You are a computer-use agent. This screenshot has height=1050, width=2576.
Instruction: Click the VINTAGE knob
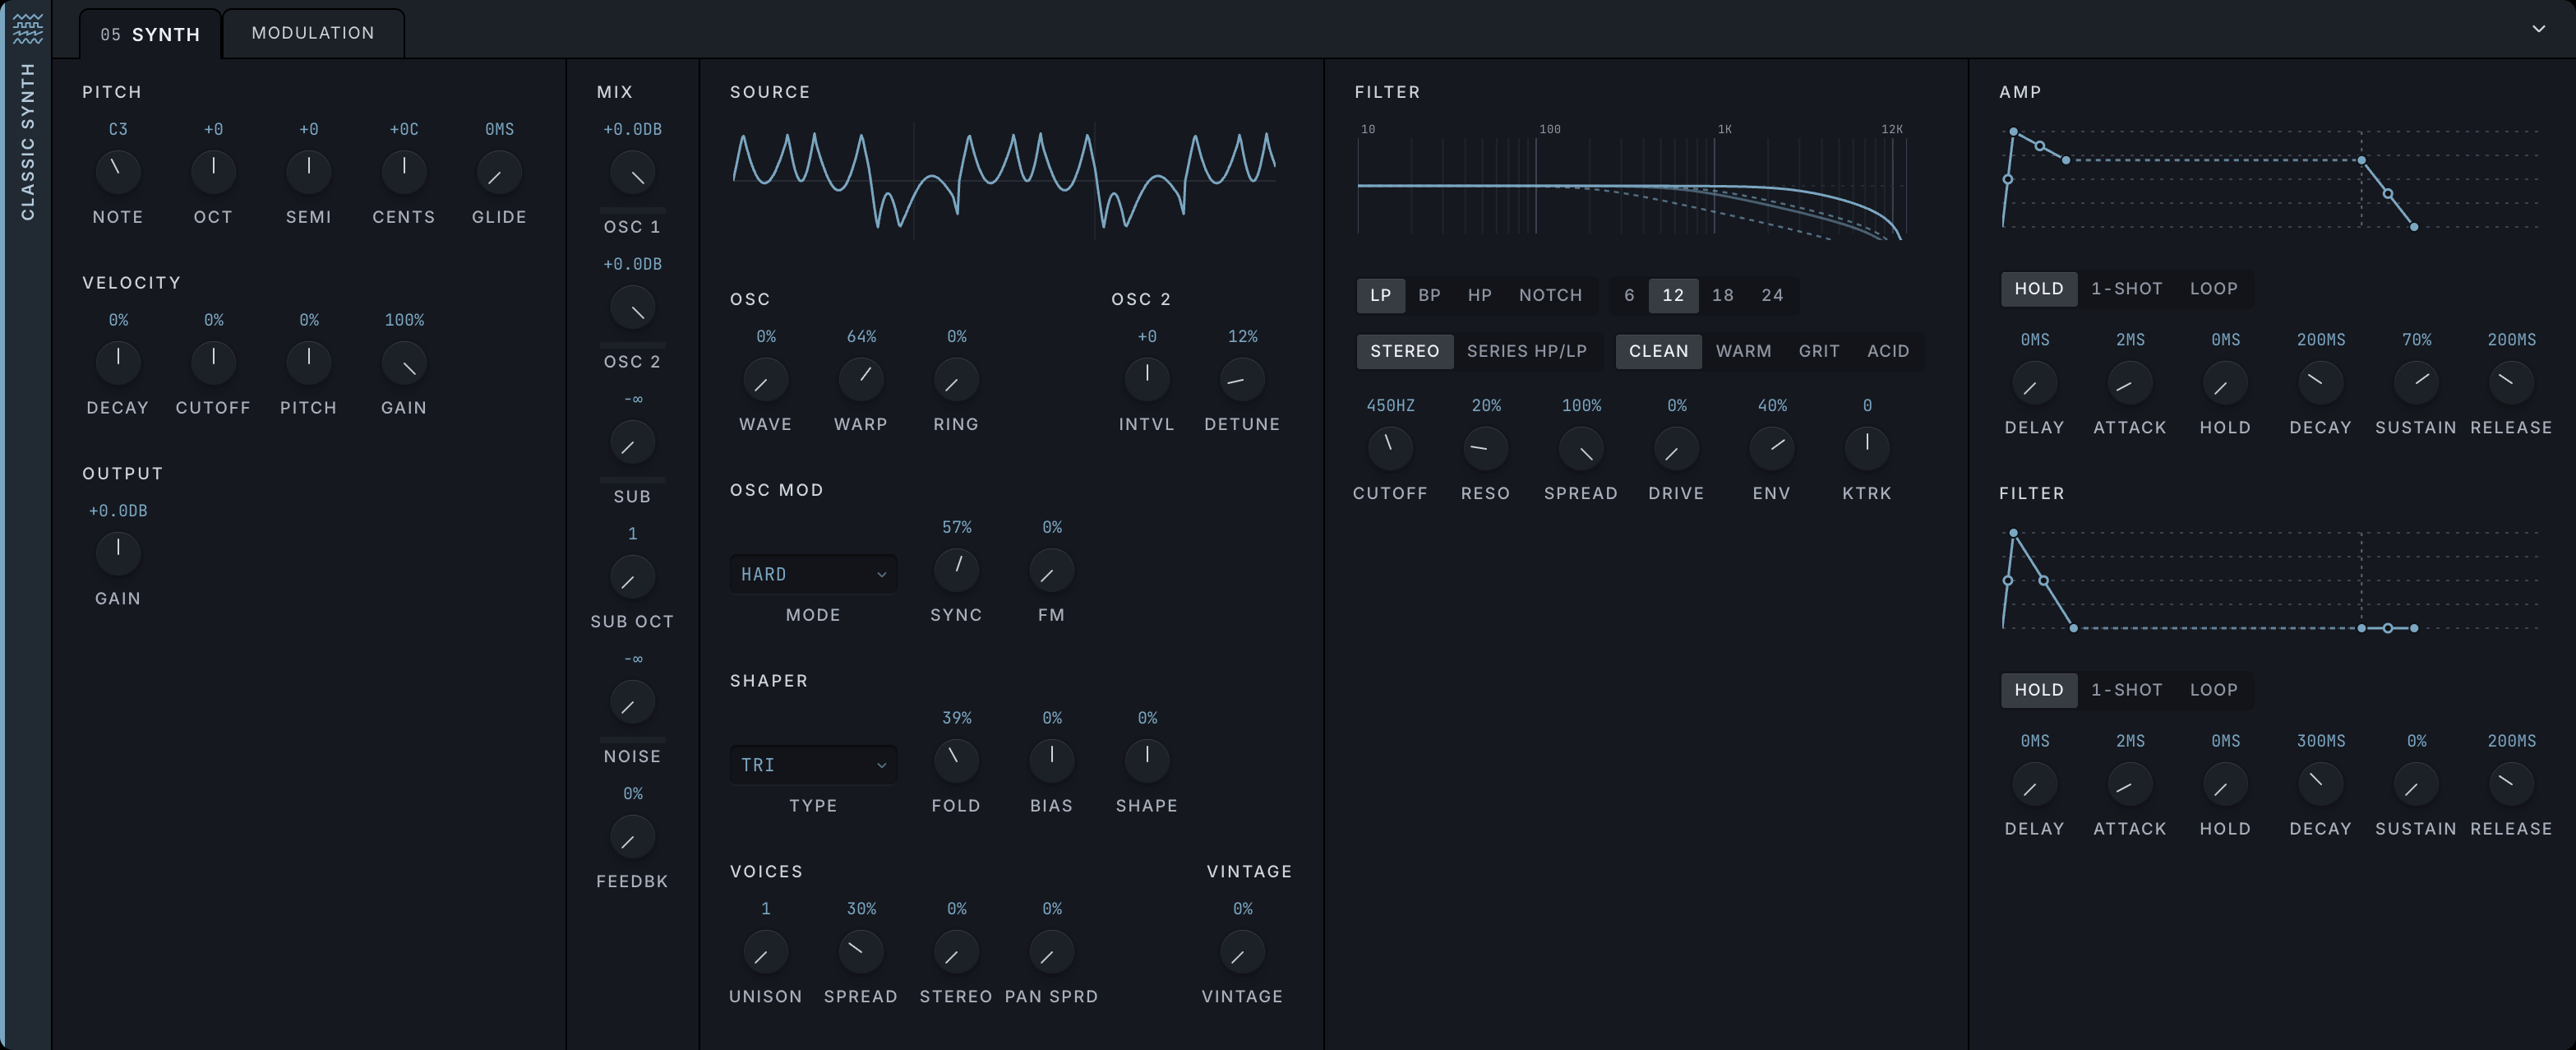(x=1242, y=952)
